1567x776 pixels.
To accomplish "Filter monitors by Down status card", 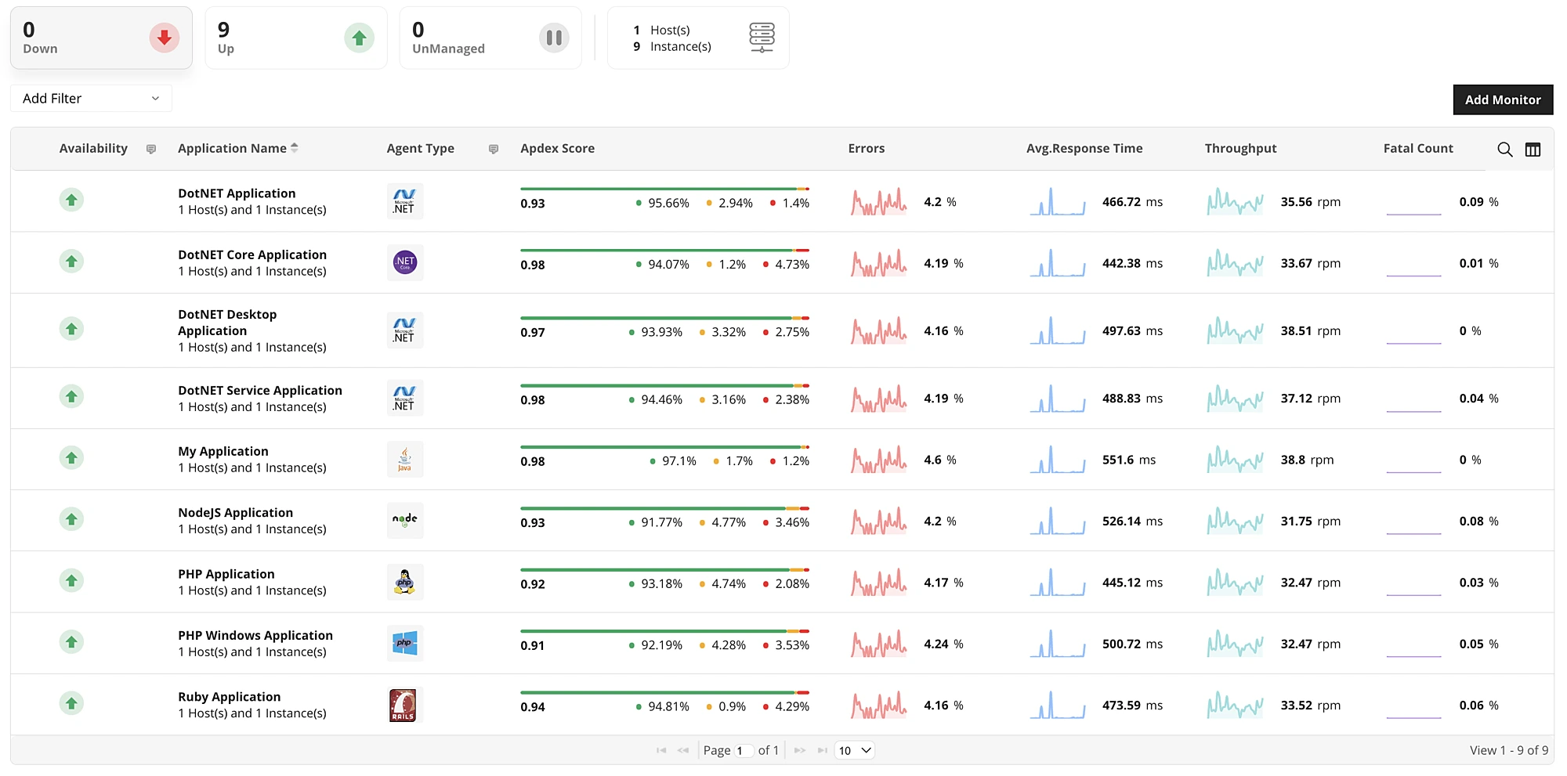I will pyautogui.click(x=101, y=38).
